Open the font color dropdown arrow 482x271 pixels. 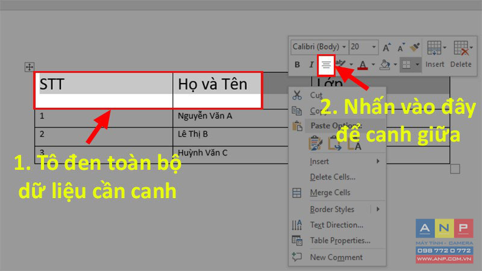373,64
